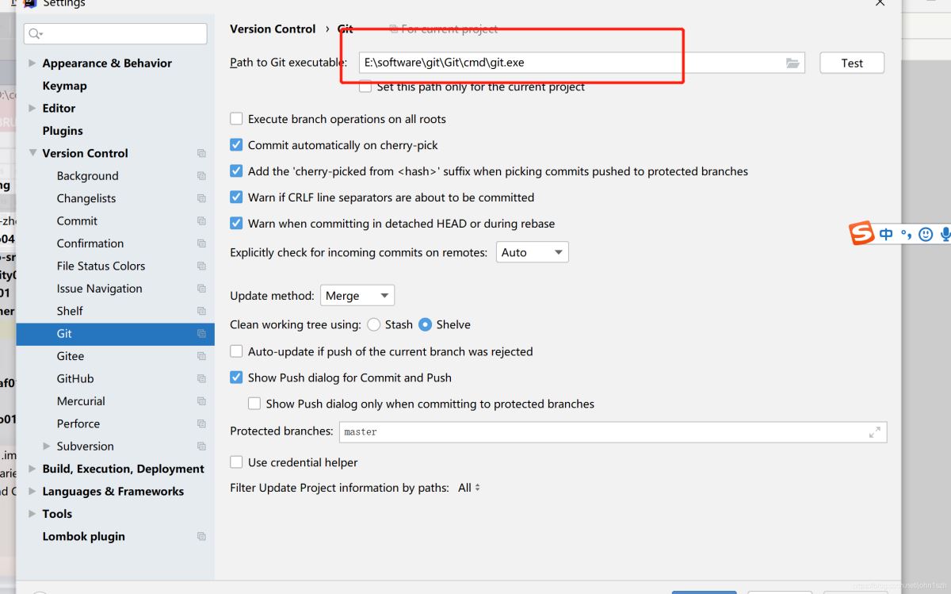
Task: Expand the Appearance & Behavior section
Action: click(32, 63)
